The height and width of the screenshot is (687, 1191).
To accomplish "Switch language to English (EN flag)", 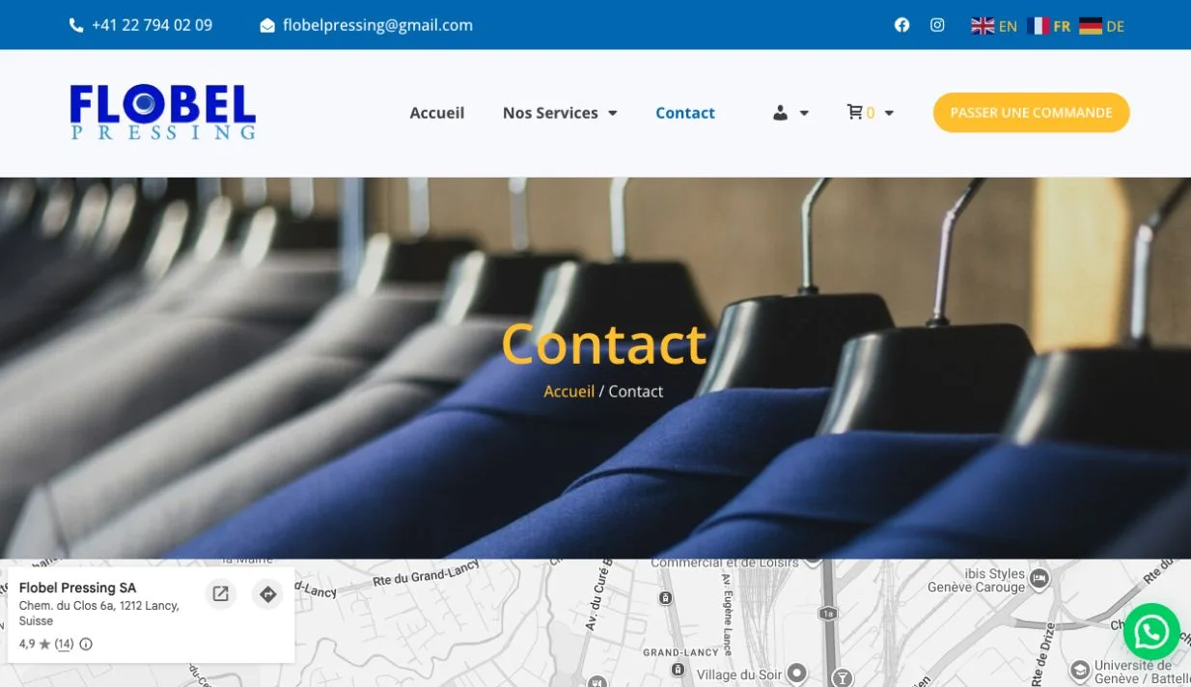I will pos(994,26).
